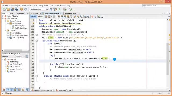Toggle Source view button in editor
Image resolution: width=172 pixels, height=96 pixels.
click(x=33, y=17)
